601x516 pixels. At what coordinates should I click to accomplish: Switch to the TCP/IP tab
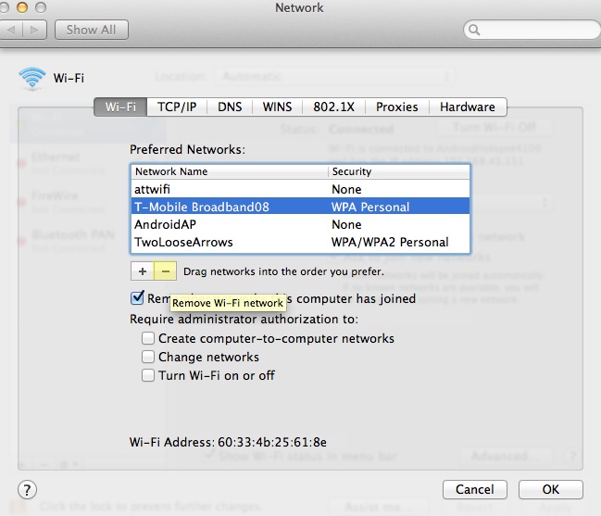click(177, 107)
